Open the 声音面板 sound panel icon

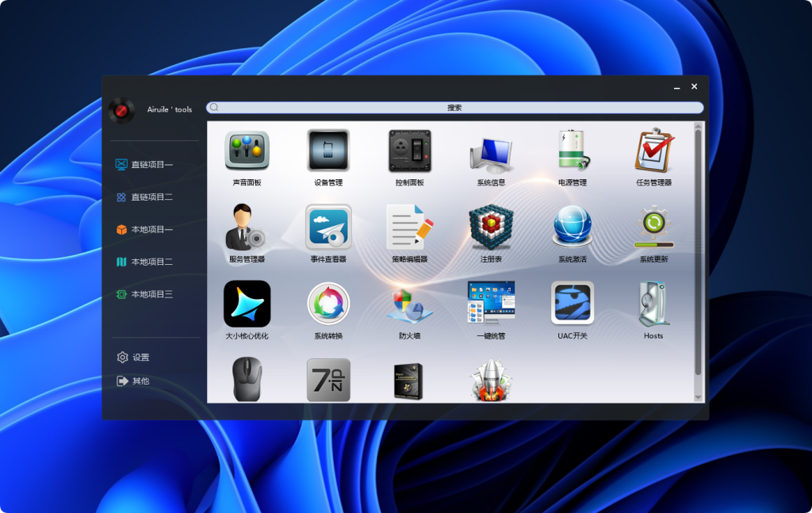247,151
